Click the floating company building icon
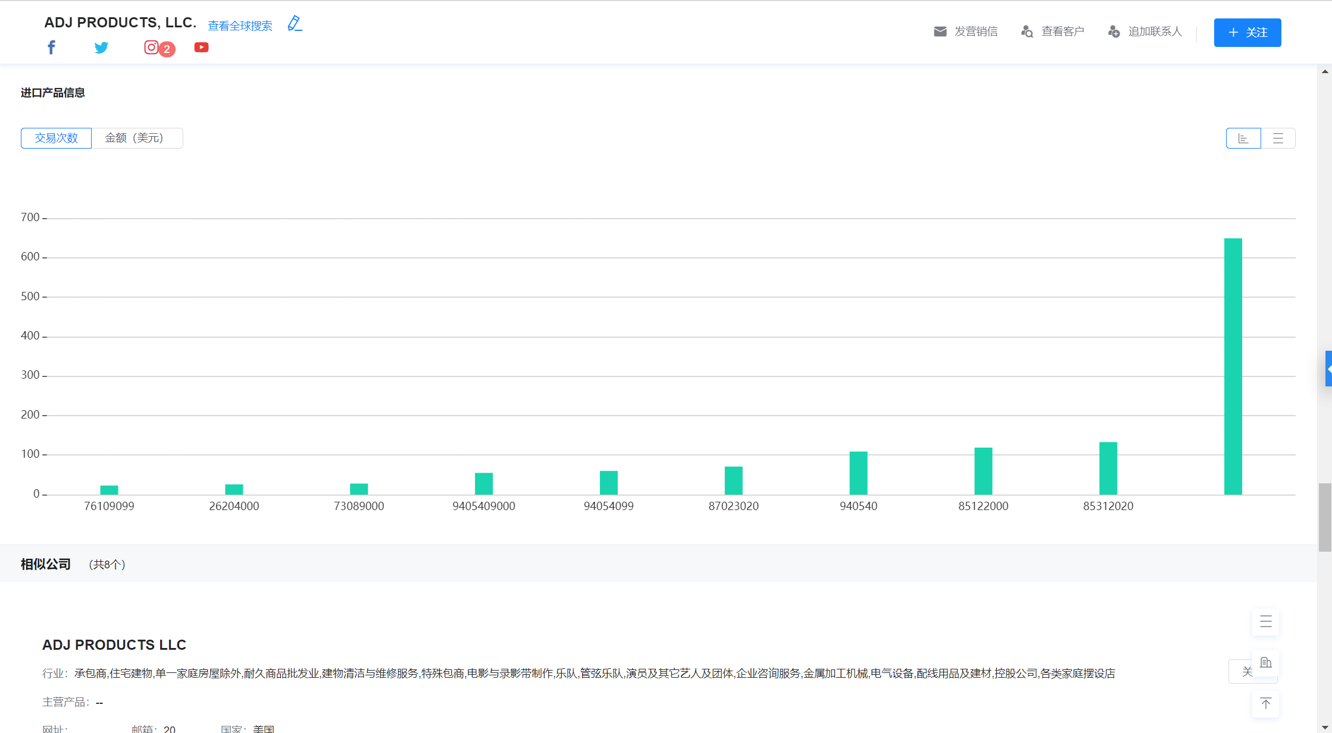The image size is (1332, 733). [1266, 663]
